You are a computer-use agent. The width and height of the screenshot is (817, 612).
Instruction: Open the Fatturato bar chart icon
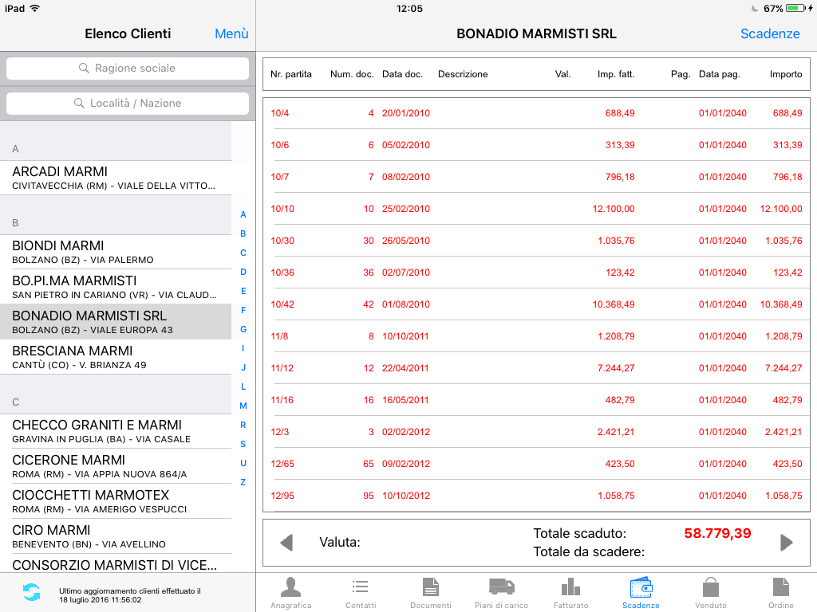coord(570,587)
